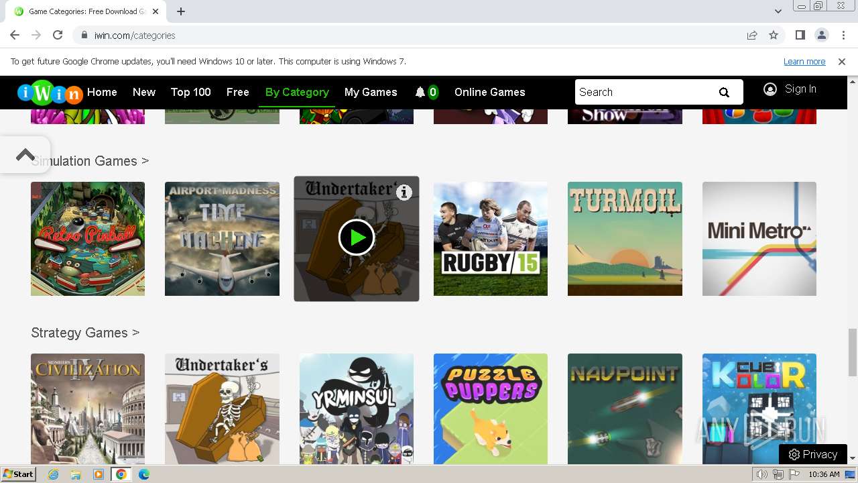Click the taskbar clock

point(824,474)
